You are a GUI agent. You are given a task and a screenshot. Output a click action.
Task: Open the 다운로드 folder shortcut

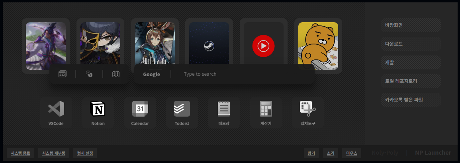[411, 44]
